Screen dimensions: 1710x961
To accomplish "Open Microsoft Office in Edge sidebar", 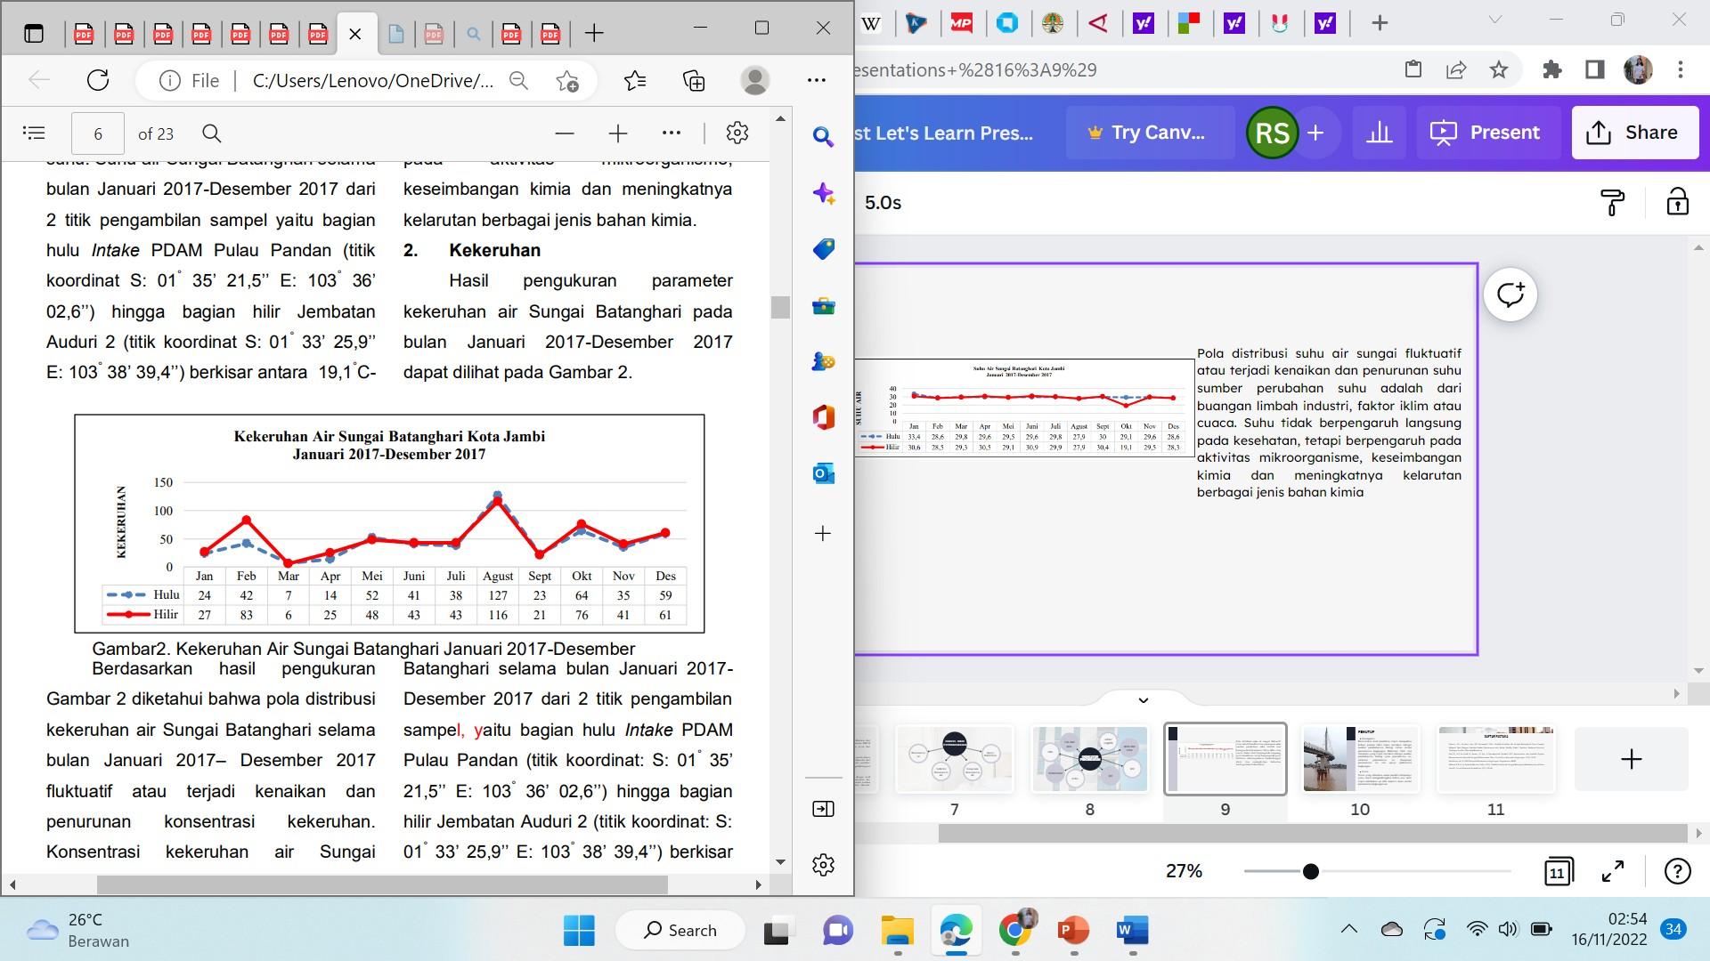I will click(x=823, y=417).
